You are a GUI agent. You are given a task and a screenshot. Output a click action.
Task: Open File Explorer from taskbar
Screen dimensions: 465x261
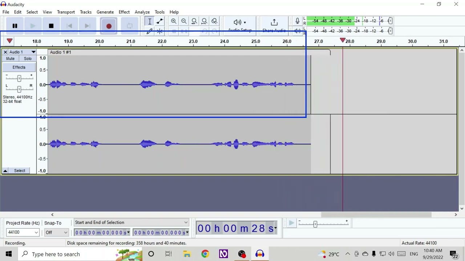point(187,254)
